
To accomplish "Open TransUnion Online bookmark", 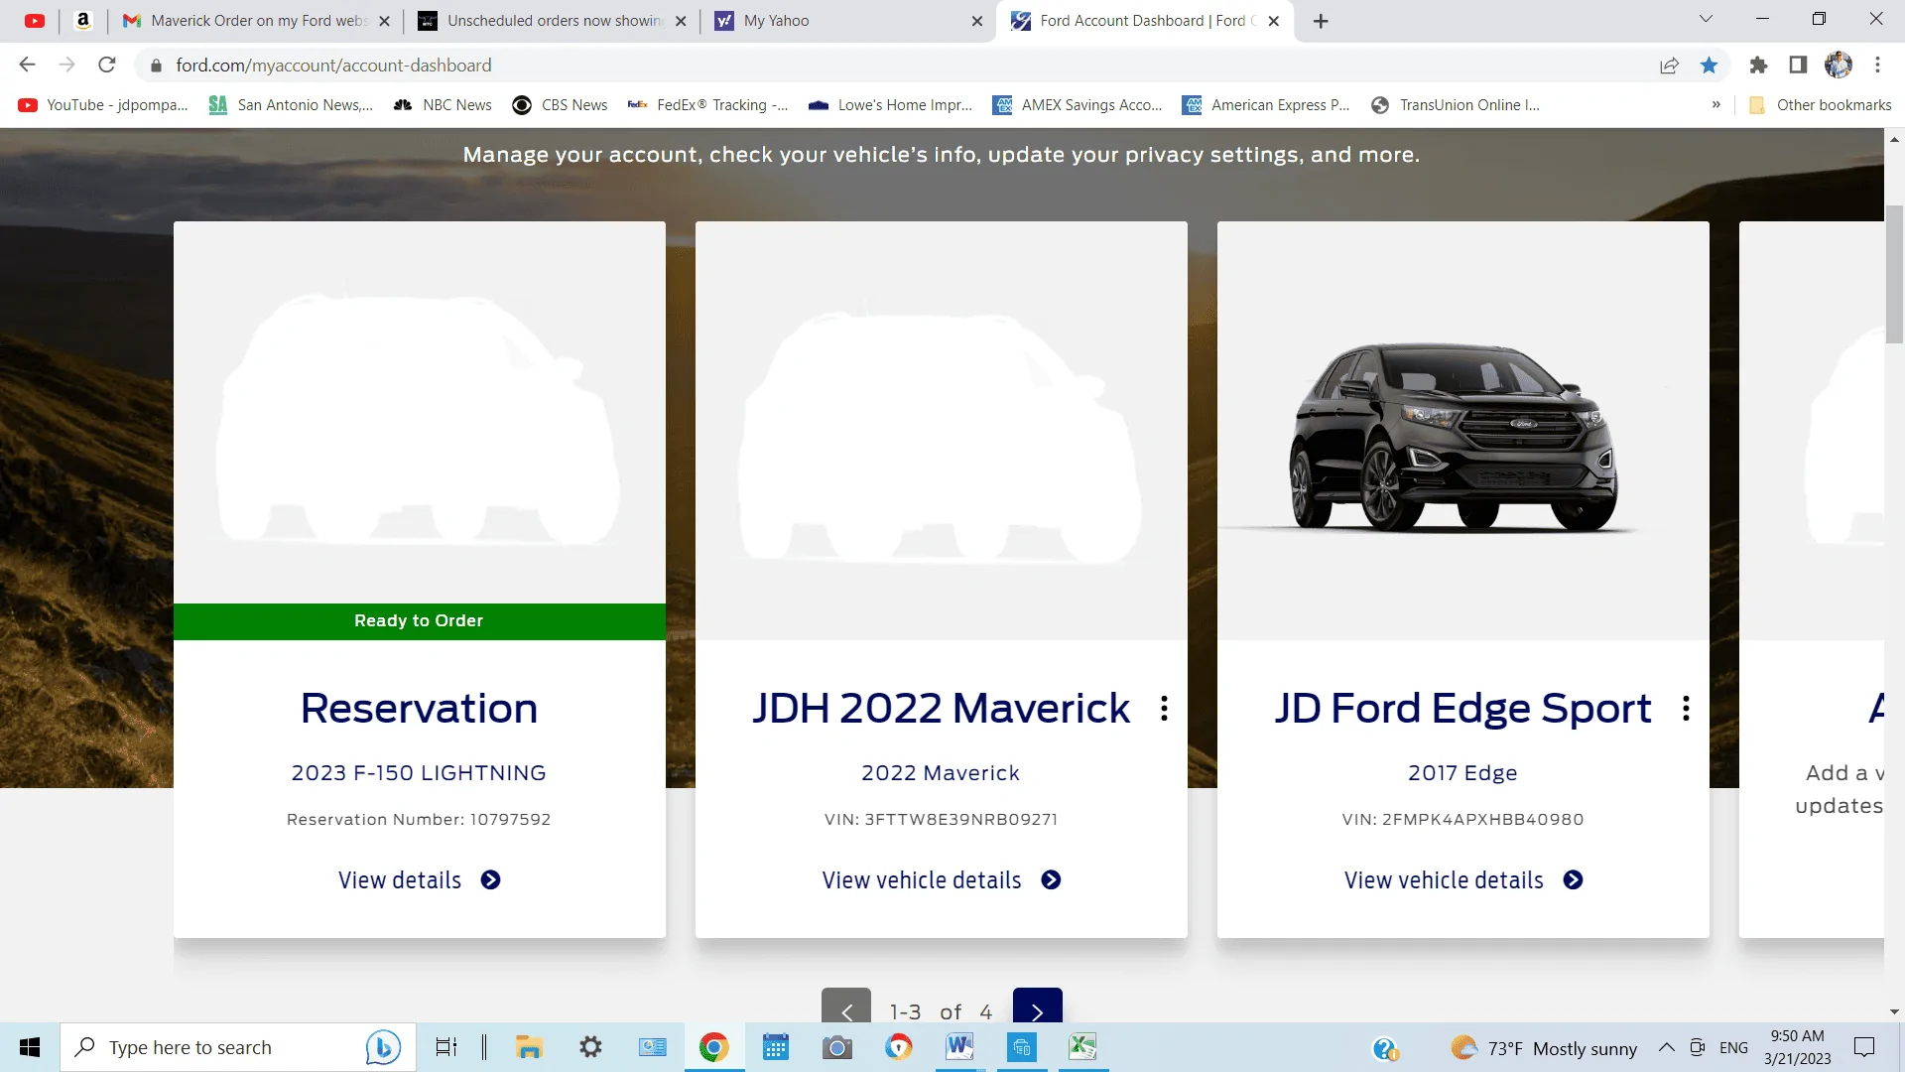I will pos(1456,105).
